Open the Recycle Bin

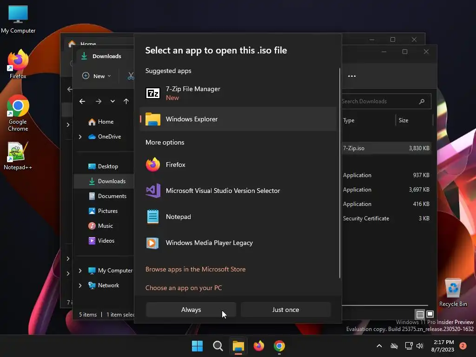point(453,293)
